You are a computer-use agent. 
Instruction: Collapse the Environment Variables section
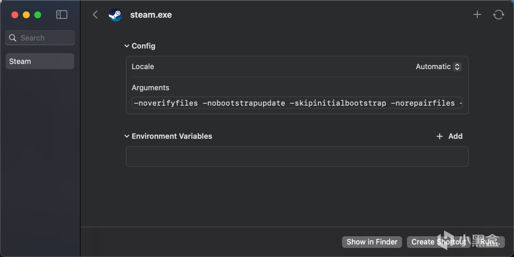click(127, 137)
